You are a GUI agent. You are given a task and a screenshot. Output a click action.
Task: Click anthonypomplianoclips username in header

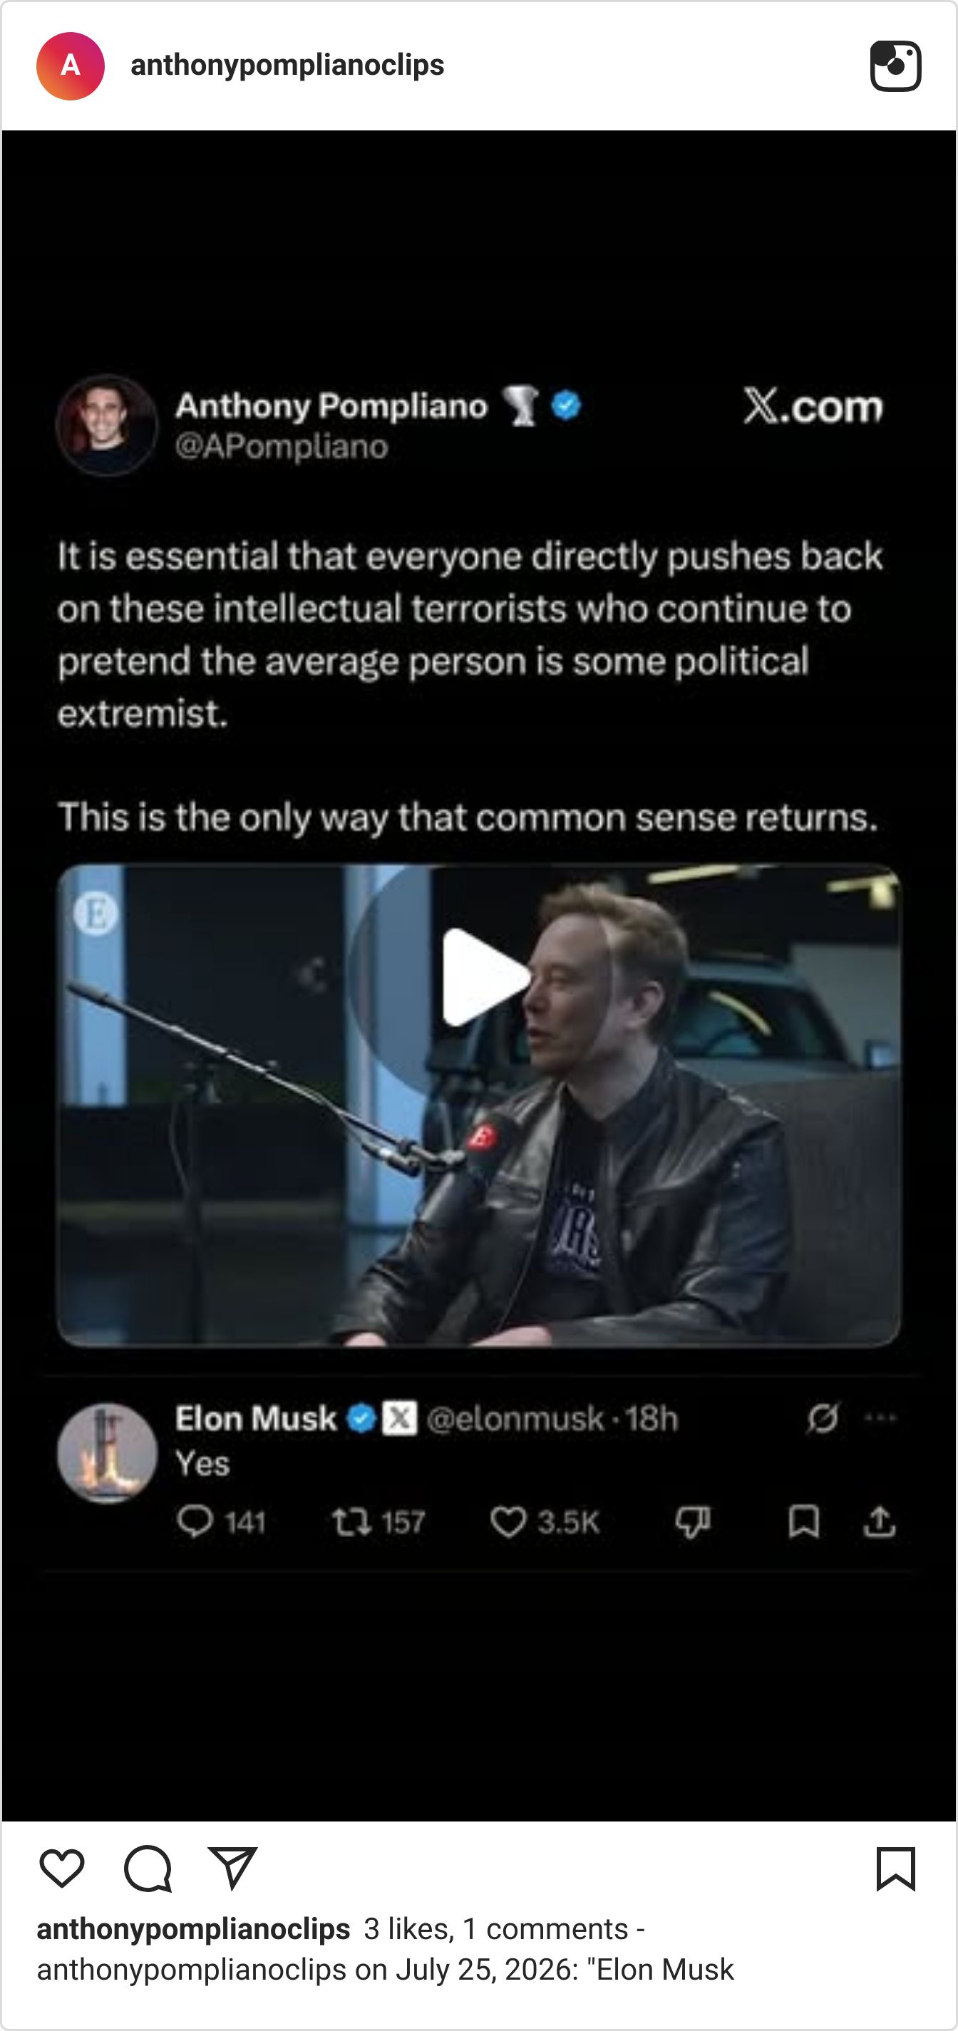(x=287, y=65)
